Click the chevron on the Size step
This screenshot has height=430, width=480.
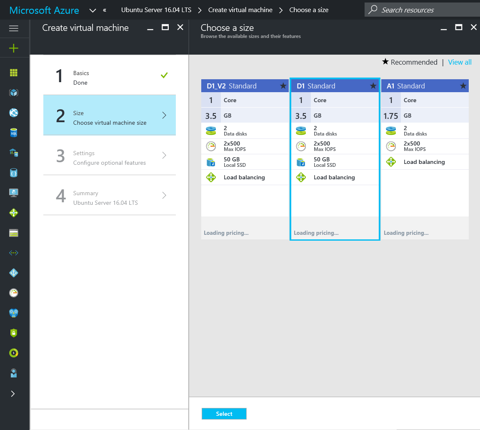[x=164, y=115]
